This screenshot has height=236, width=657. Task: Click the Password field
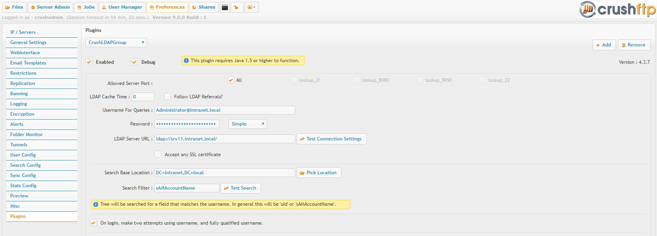(x=187, y=124)
